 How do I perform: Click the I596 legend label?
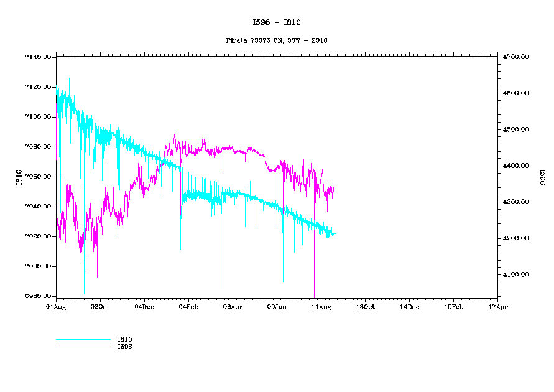click(x=125, y=347)
